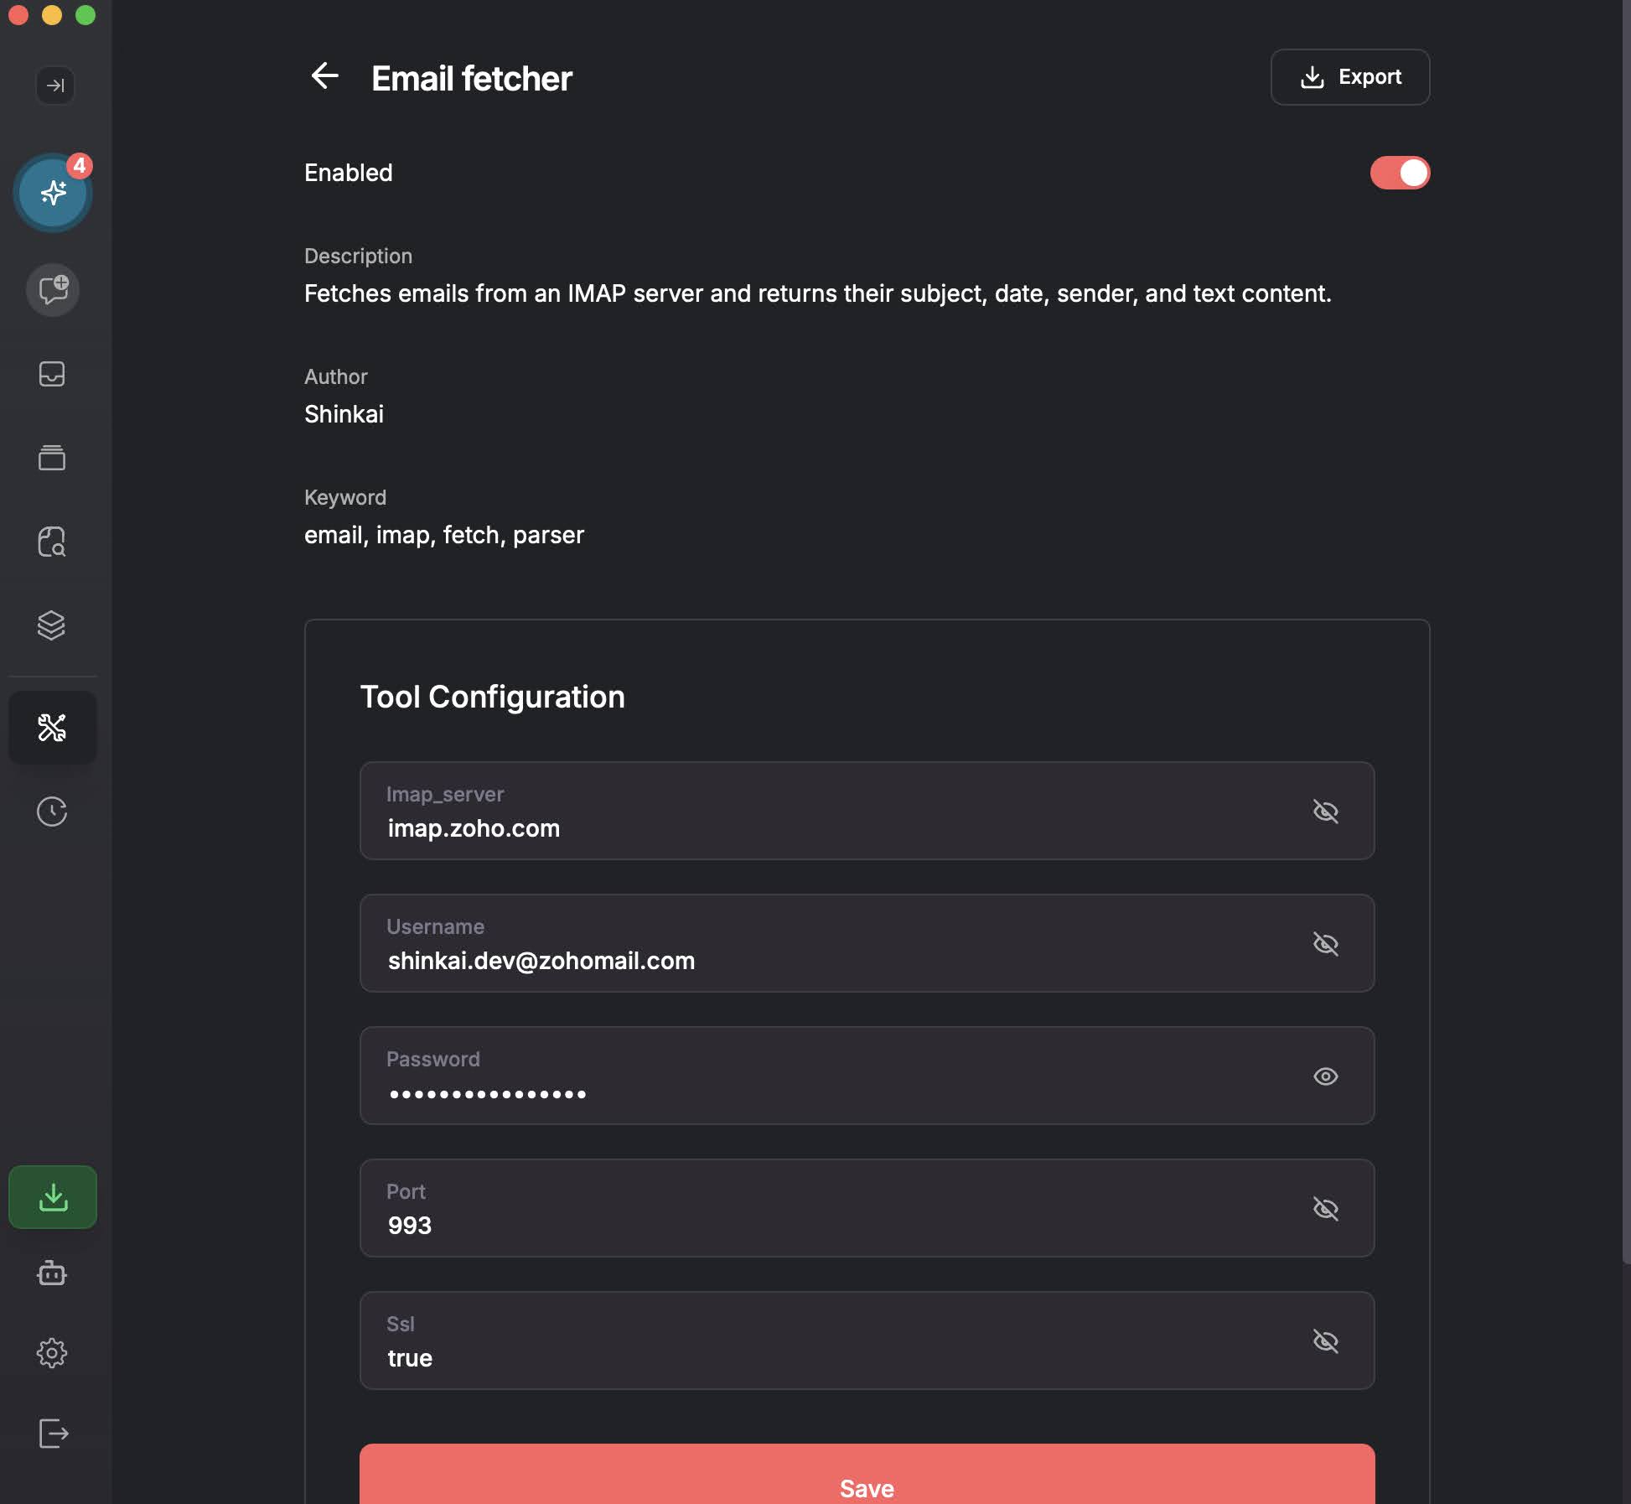Open the AI sparkle icon with badge
Screen dimensions: 1631x1504
pyautogui.click(x=53, y=193)
